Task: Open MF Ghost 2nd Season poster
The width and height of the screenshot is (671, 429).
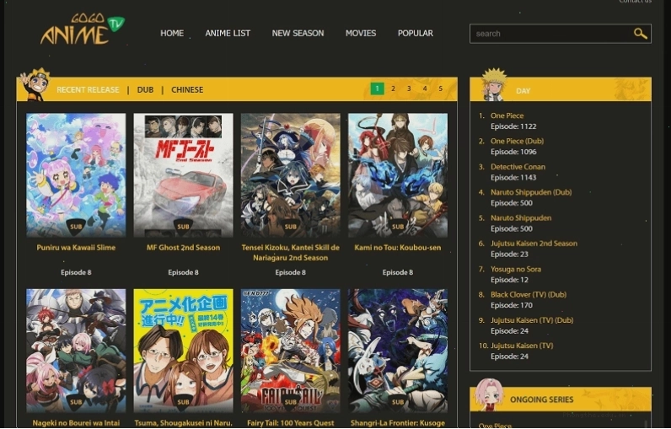Action: pyautogui.click(x=183, y=175)
